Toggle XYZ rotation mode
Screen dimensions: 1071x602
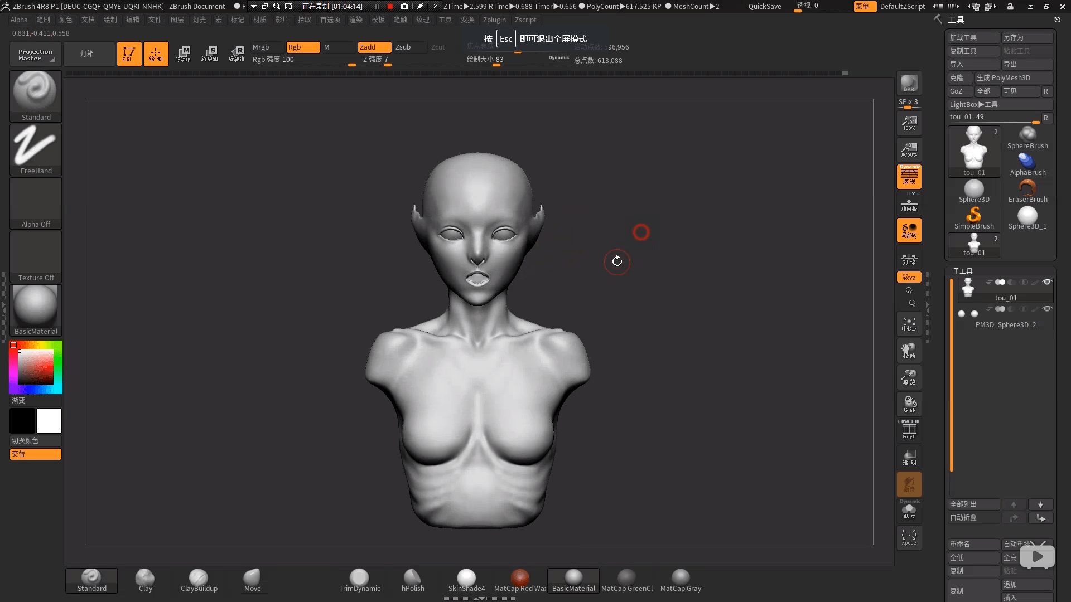tap(909, 277)
